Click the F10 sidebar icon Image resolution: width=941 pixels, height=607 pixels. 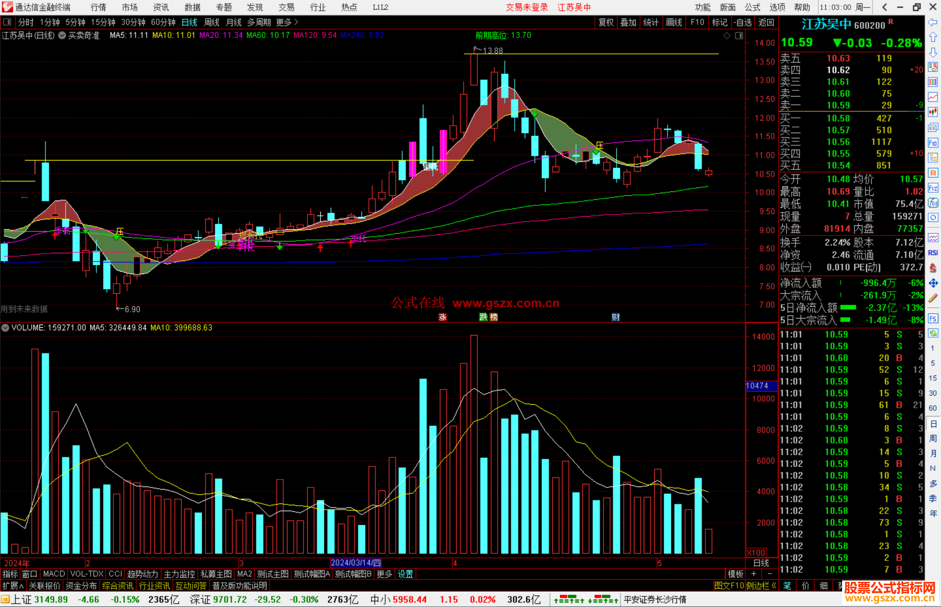(x=933, y=143)
